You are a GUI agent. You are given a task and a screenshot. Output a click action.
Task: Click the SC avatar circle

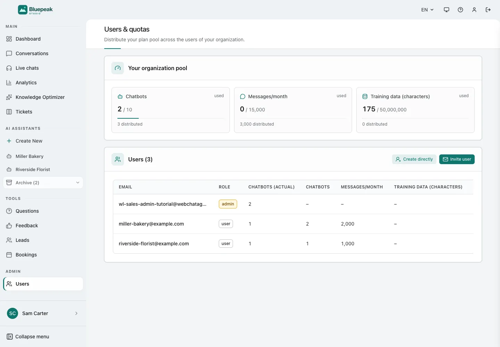click(12, 313)
